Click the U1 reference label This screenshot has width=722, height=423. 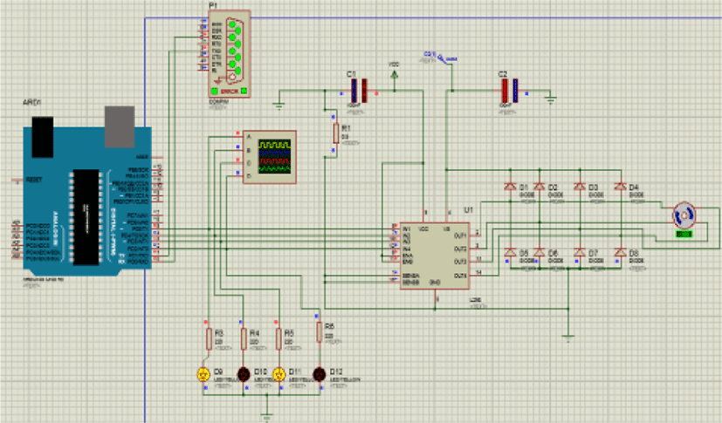click(x=468, y=210)
